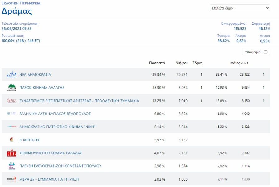Click the Πλεύση Ελευθερίας ship logo

point(11,166)
